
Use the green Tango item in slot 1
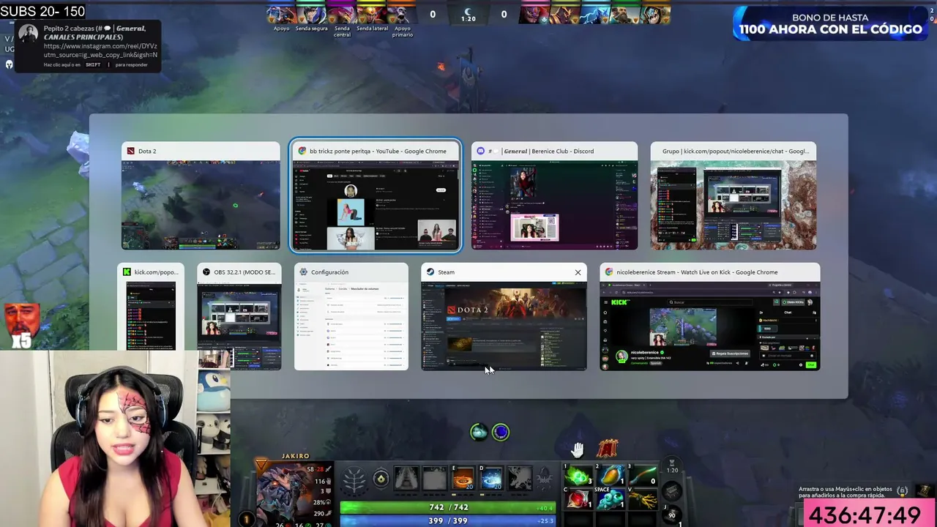point(579,476)
